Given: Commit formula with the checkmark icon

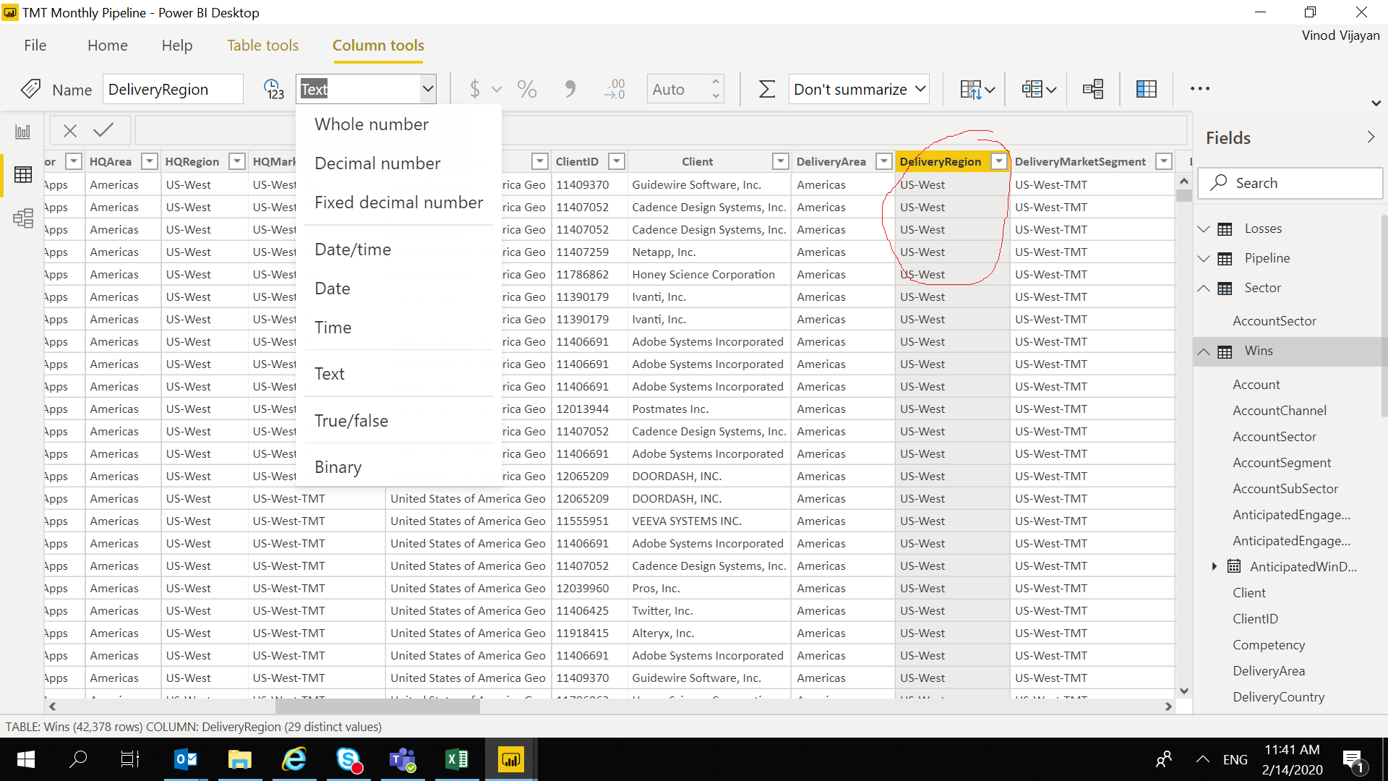Looking at the screenshot, I should (x=103, y=130).
